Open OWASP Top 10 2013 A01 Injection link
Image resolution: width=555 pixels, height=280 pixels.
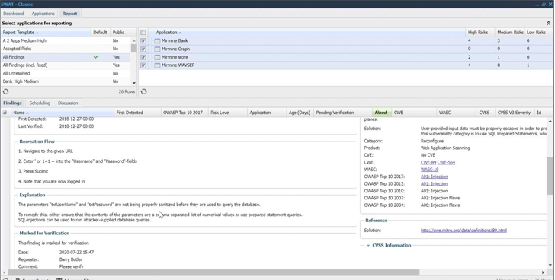pos(434,183)
